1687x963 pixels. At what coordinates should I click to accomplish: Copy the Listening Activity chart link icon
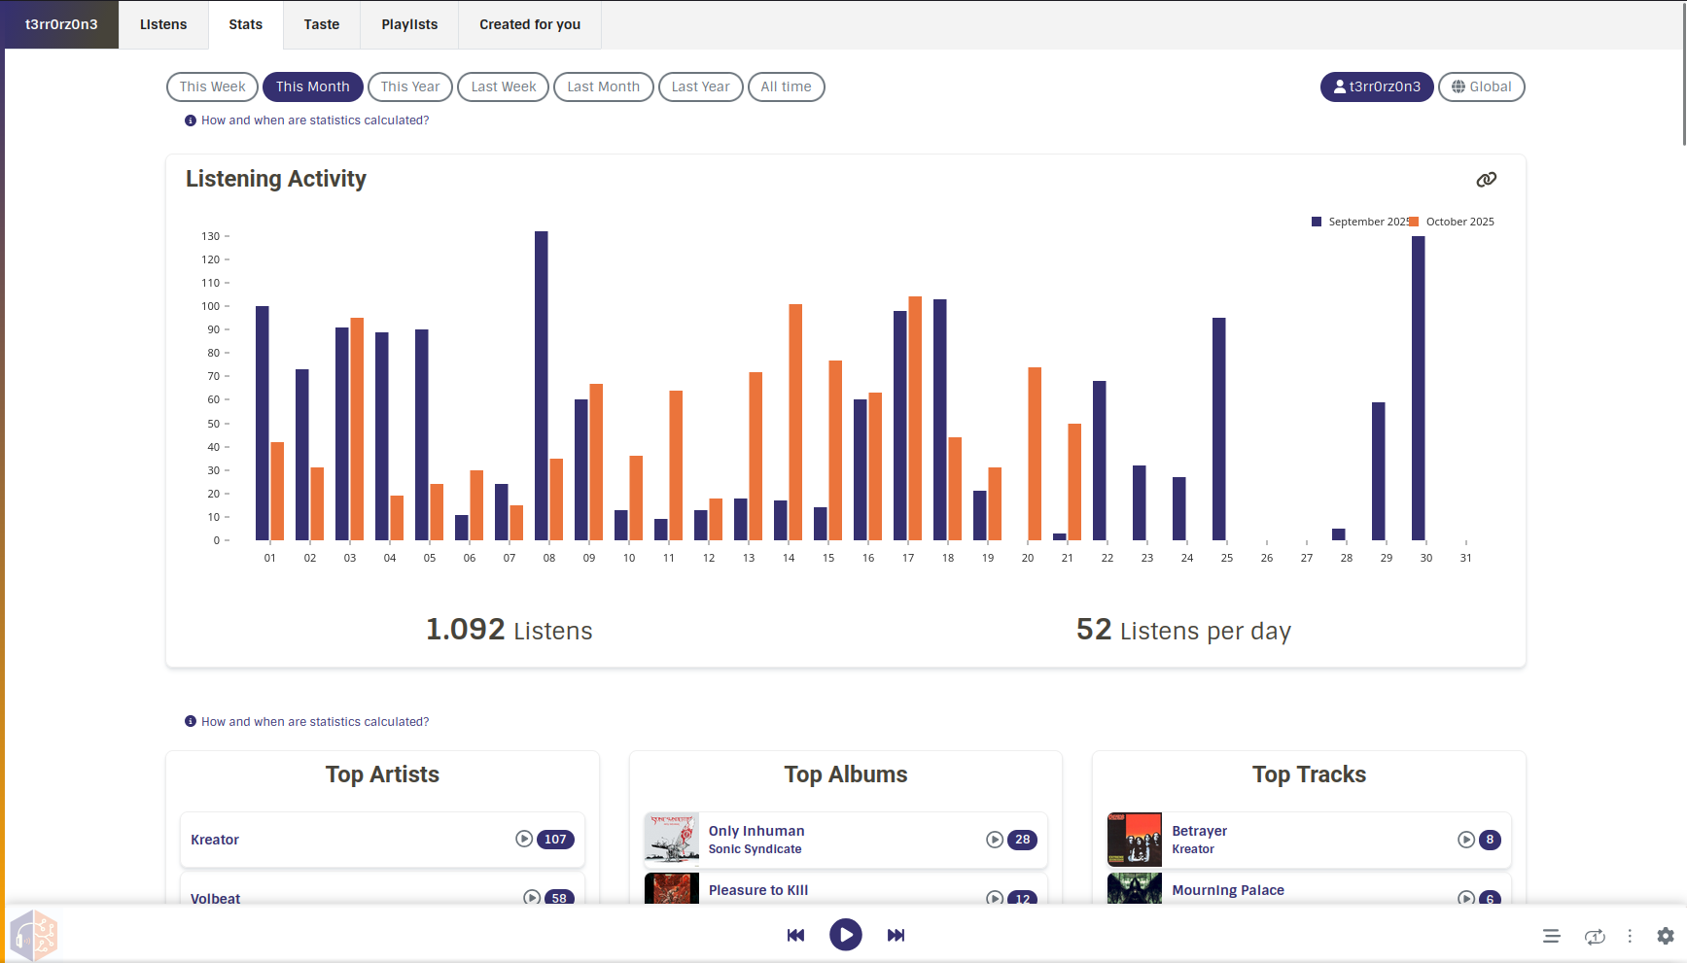pyautogui.click(x=1486, y=180)
